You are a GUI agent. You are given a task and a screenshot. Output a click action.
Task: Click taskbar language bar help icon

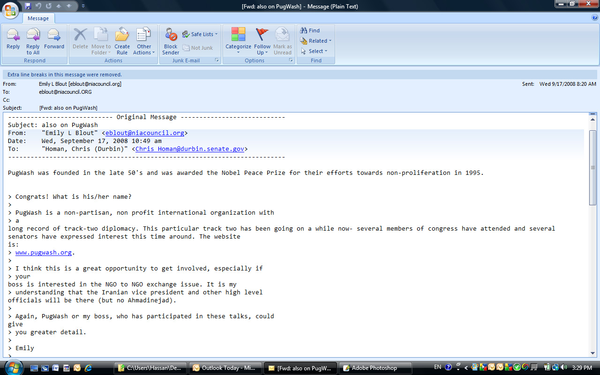tap(448, 367)
